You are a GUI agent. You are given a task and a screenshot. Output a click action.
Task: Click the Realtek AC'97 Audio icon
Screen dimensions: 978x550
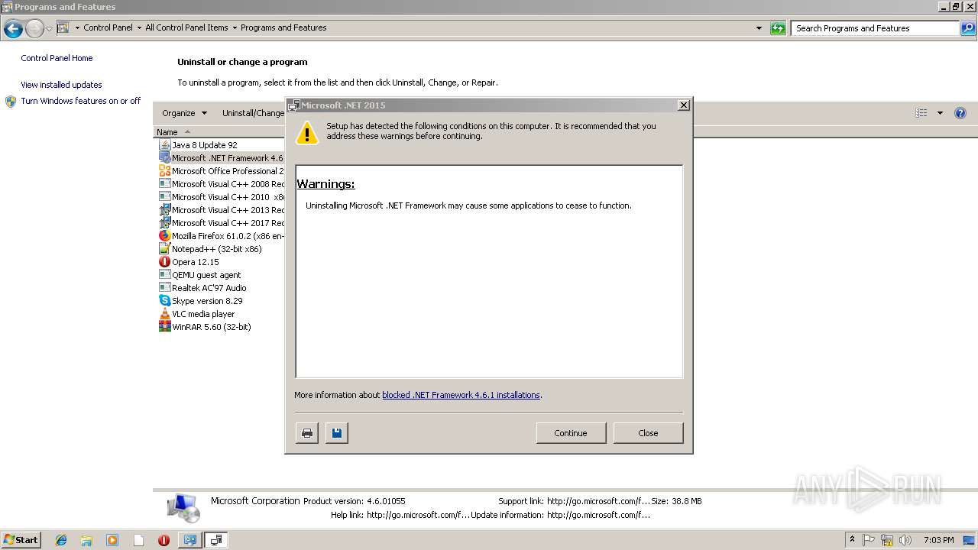164,287
